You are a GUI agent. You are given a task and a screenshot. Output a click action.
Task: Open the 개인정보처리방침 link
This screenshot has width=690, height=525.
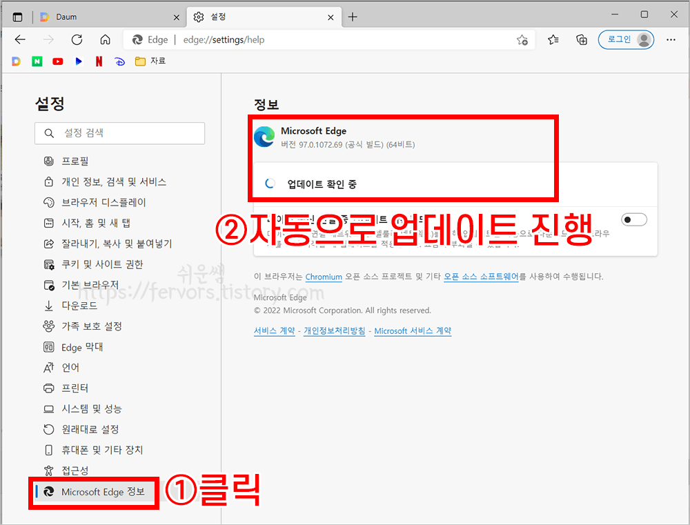[335, 331]
